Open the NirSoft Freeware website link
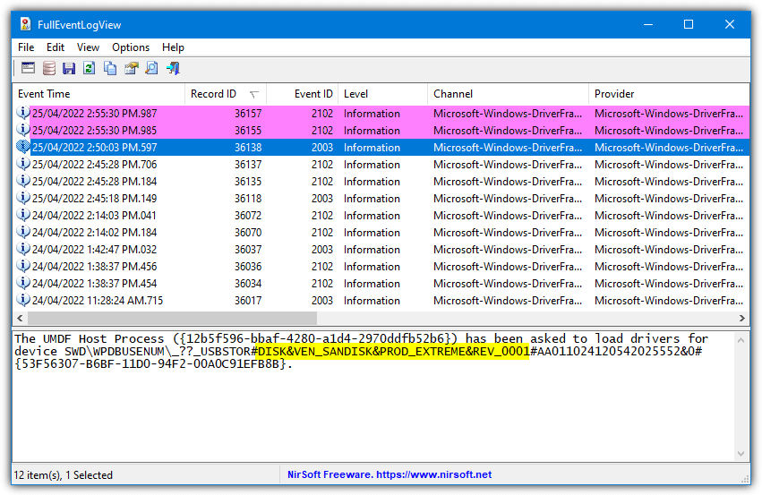The width and height of the screenshot is (762, 495). tap(390, 474)
